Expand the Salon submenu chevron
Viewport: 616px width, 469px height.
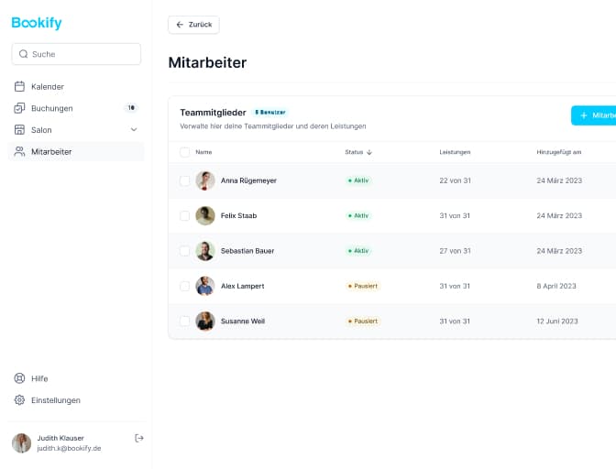134,130
